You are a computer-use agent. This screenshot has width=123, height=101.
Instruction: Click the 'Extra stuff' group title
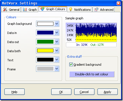click(x=75, y=57)
